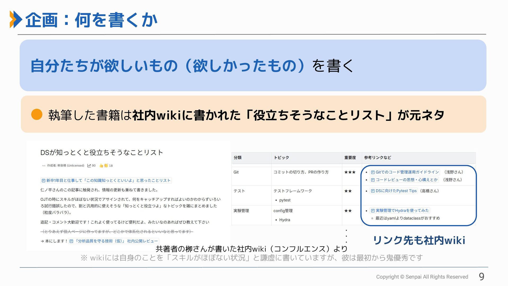This screenshot has width=508, height=286.
Task: Open コードレビューの思想・心構えとか link
Action: coord(406,180)
